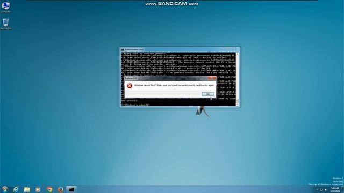Close the Explorer.EXE error dialog
The width and height of the screenshot is (344, 193).
tap(212, 78)
